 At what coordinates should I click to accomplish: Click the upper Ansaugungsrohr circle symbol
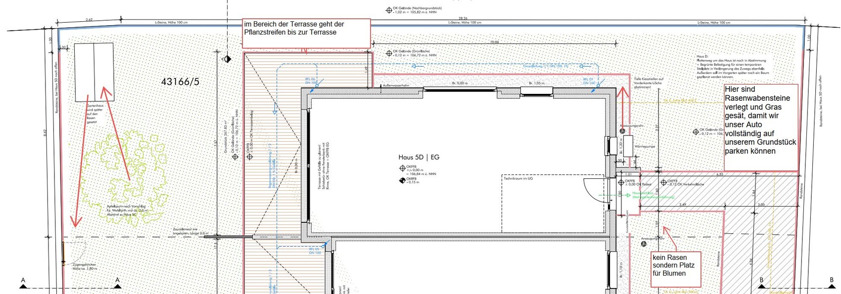click(x=622, y=131)
